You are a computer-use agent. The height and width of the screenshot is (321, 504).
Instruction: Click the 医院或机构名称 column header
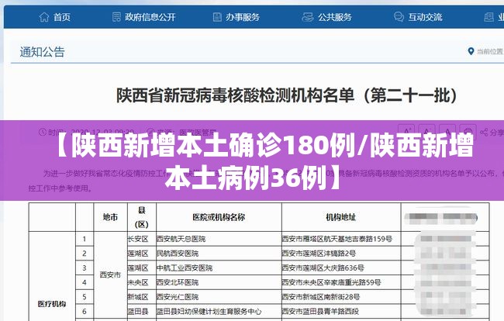pyautogui.click(x=219, y=217)
